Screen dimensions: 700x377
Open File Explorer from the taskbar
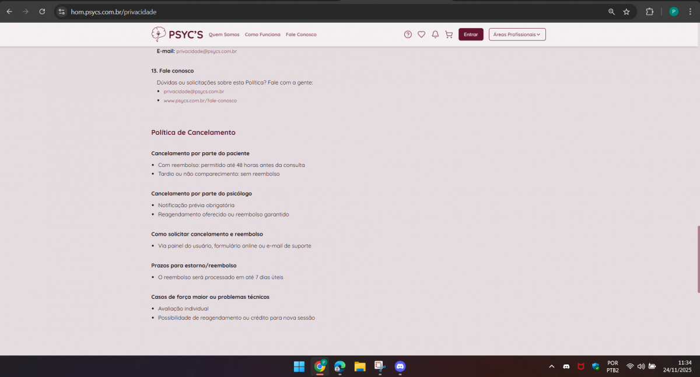[x=360, y=366]
